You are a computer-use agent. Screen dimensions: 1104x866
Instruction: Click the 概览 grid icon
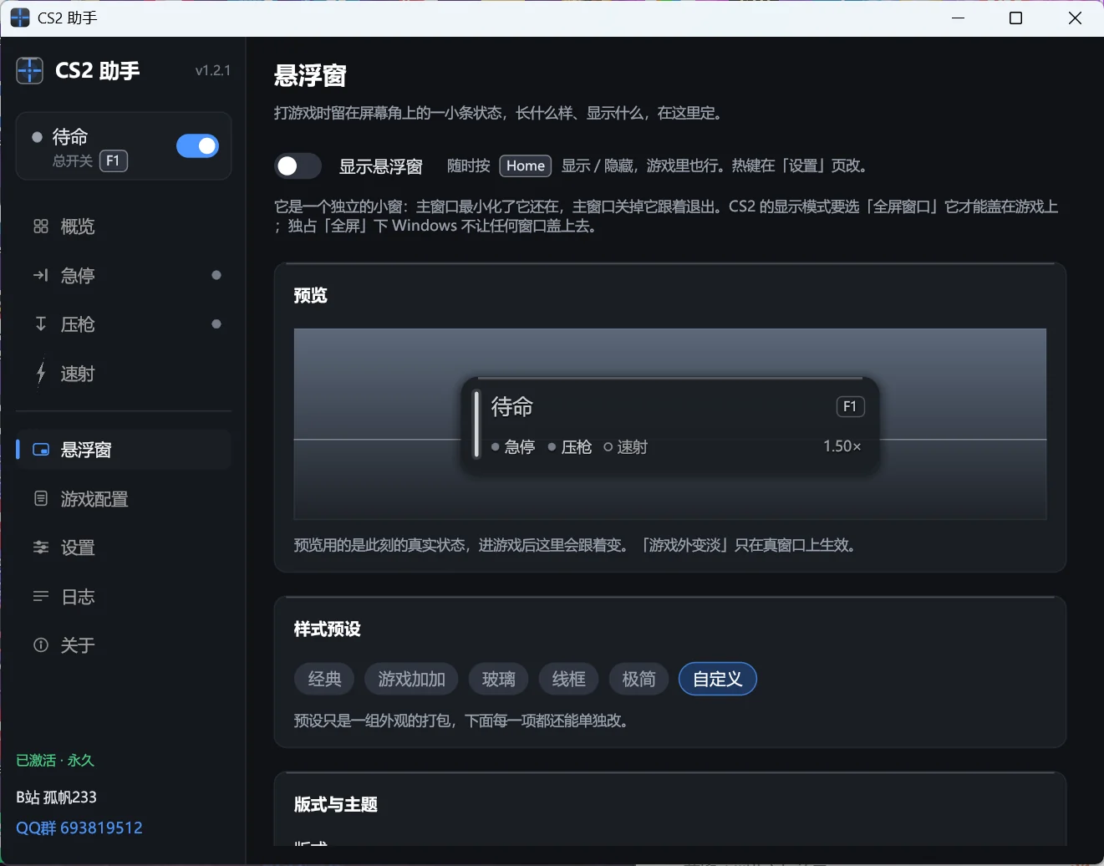[40, 227]
